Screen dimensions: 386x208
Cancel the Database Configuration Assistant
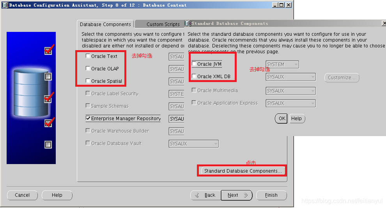pyautogui.click(x=22, y=195)
